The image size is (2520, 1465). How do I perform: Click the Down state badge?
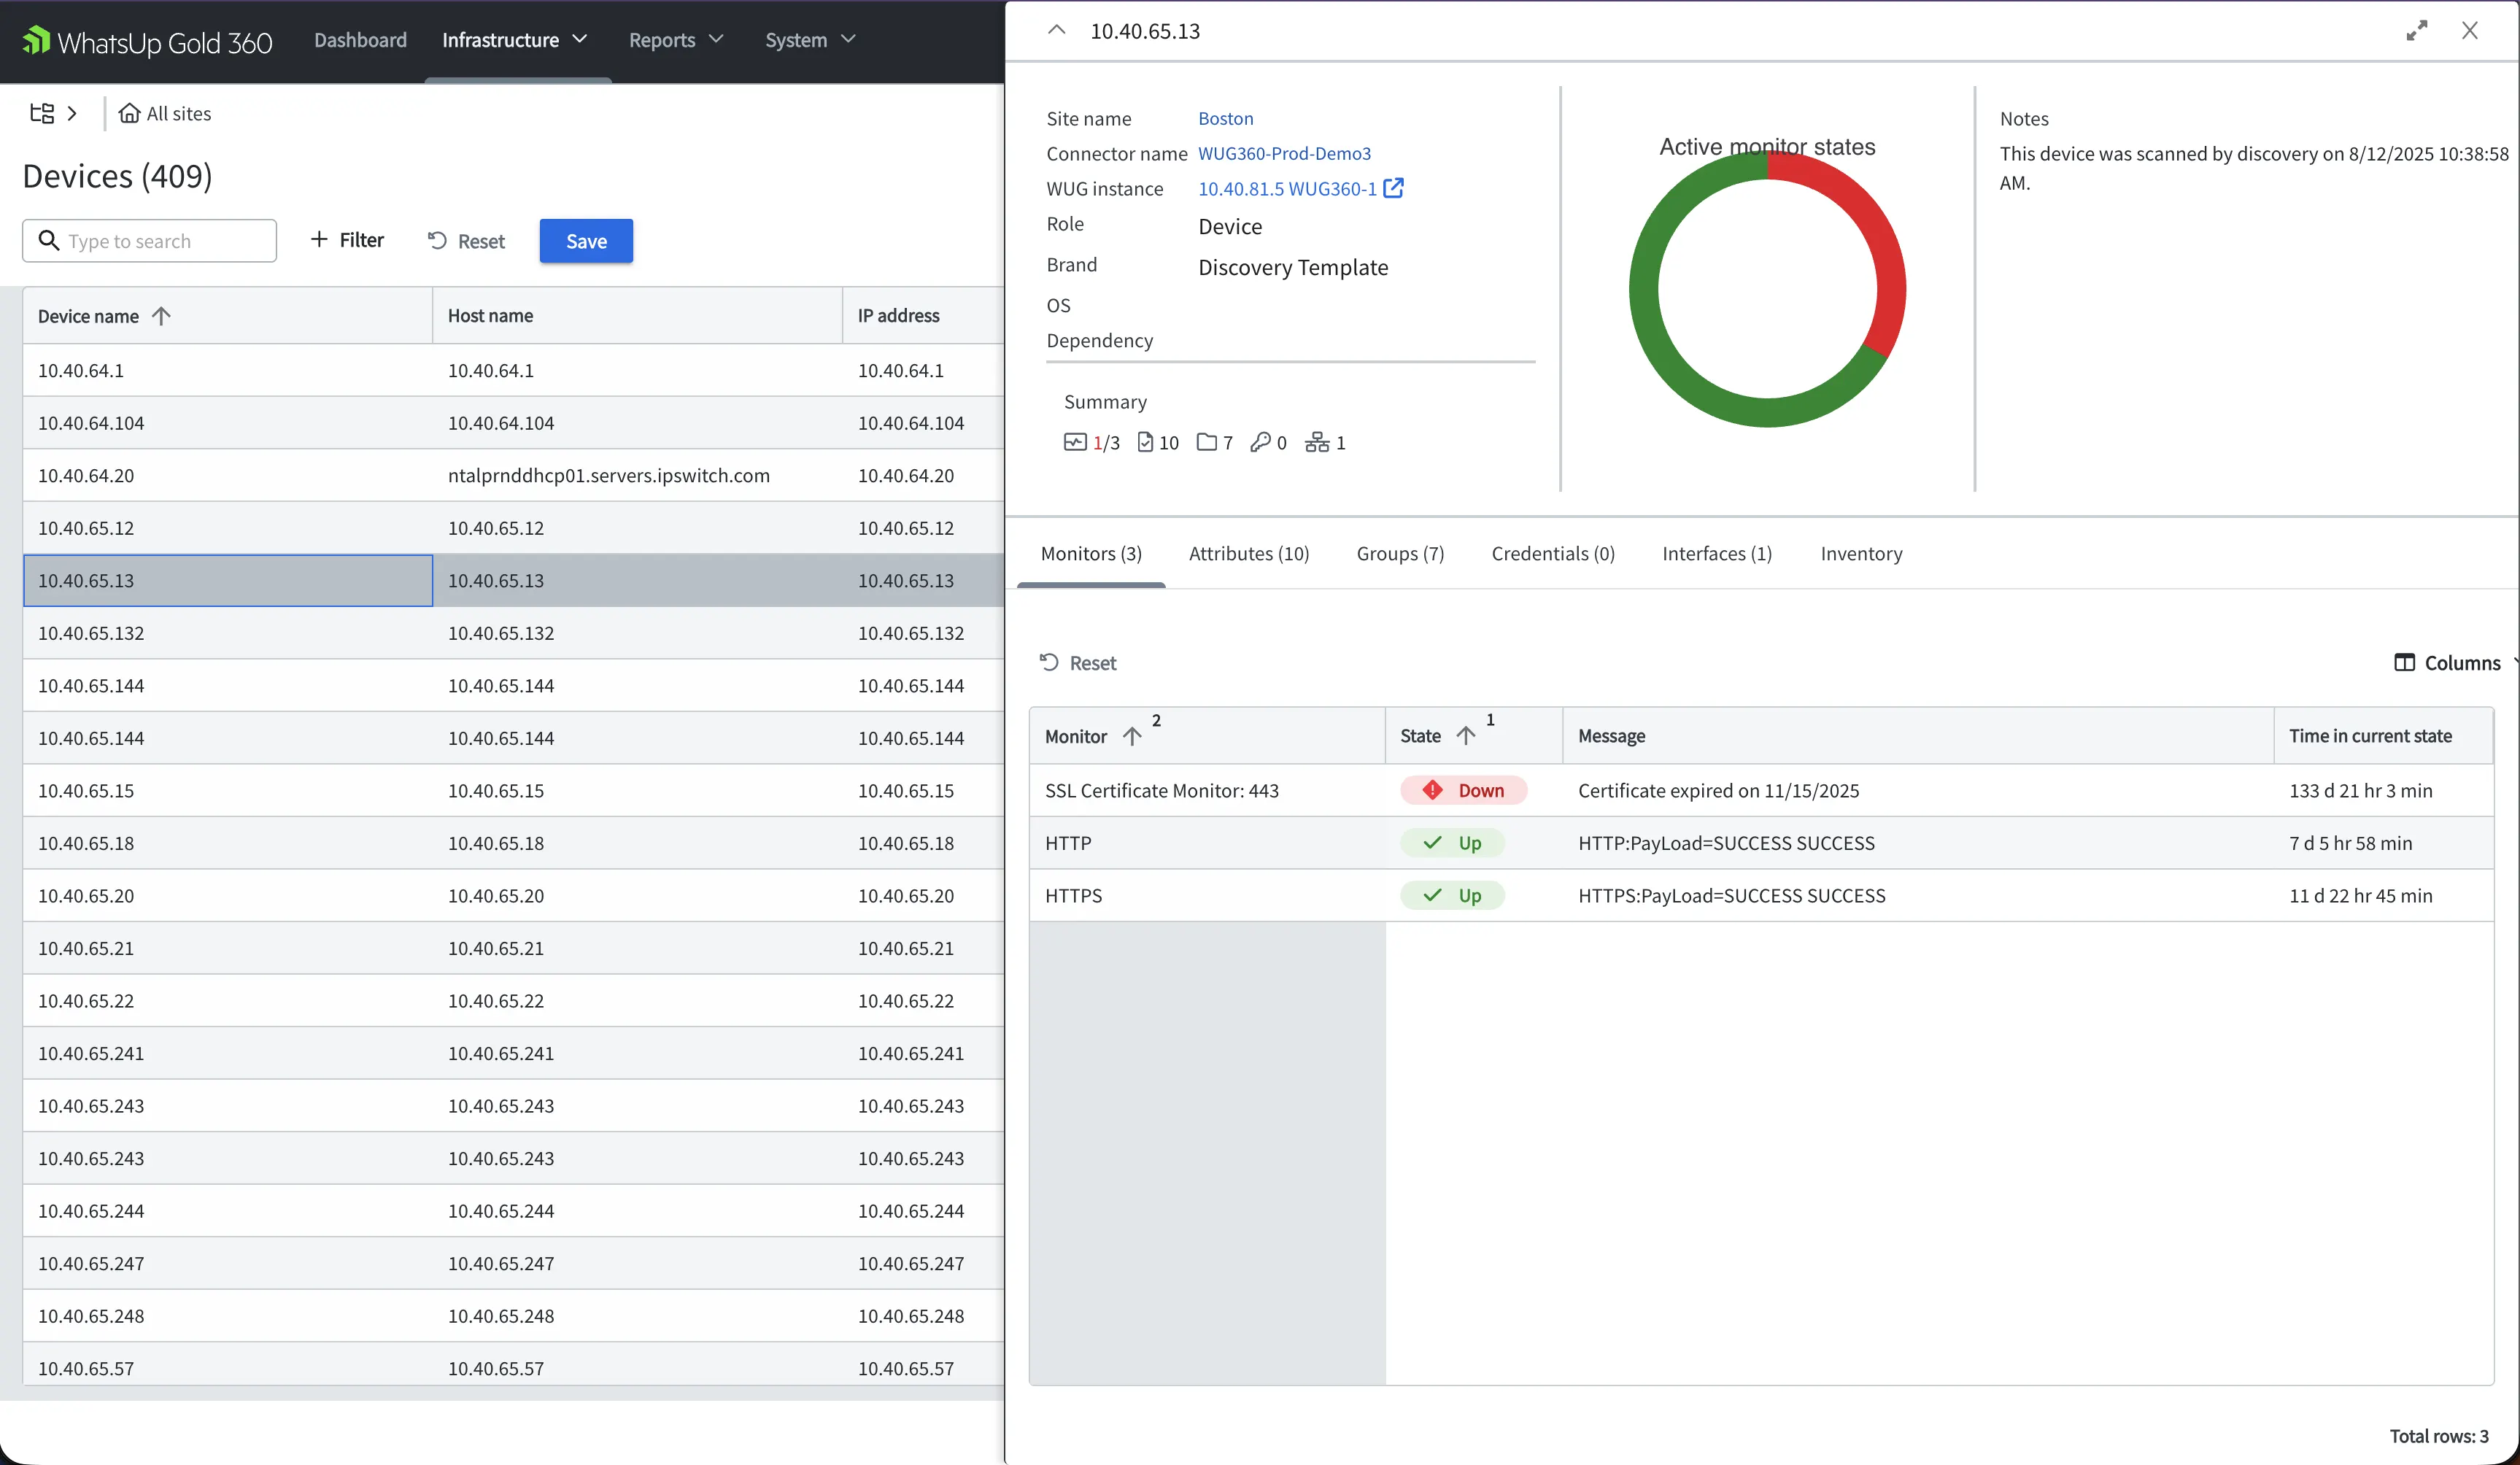click(x=1464, y=790)
